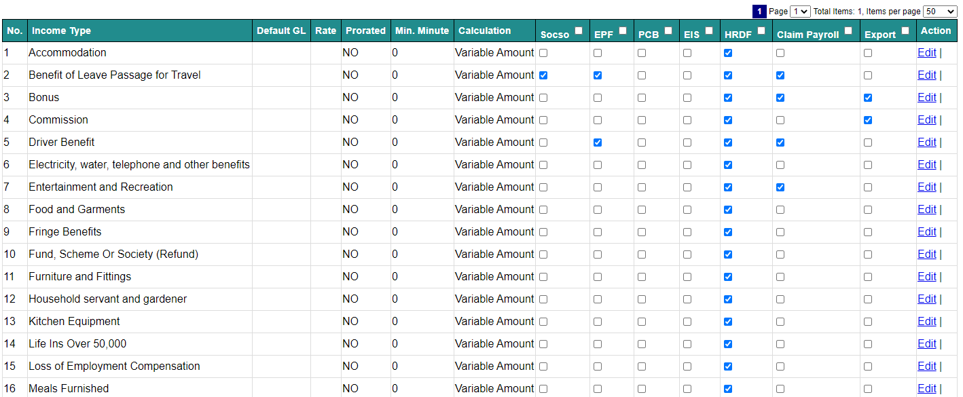This screenshot has height=397, width=963.
Task: Uncheck Export checkbox for Bonus row
Action: click(868, 98)
